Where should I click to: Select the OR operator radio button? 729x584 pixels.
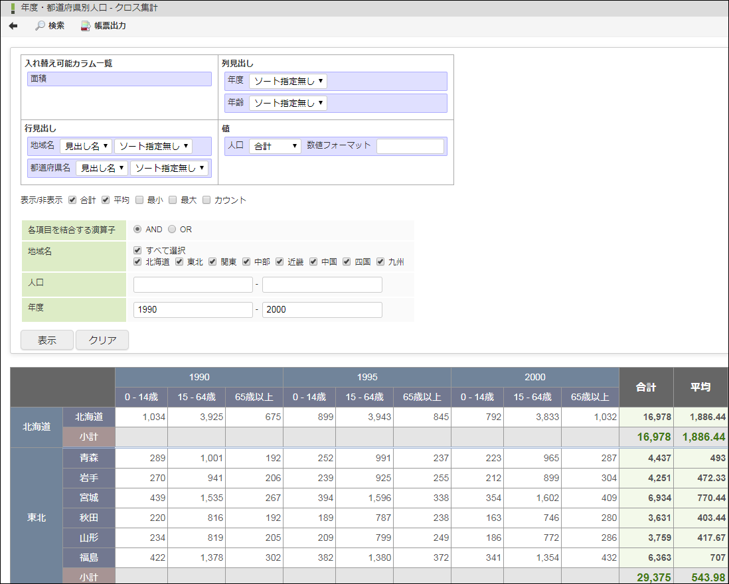pos(172,230)
